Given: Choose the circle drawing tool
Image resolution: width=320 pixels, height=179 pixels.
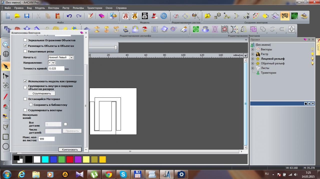Looking at the screenshot, I should pos(6,146).
